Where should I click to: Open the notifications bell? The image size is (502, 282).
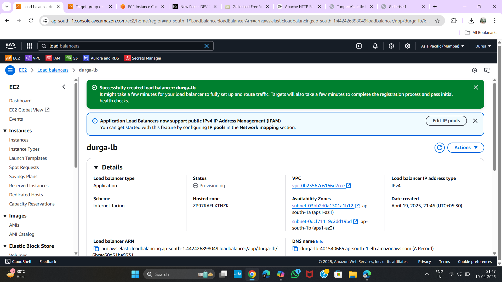(375, 46)
